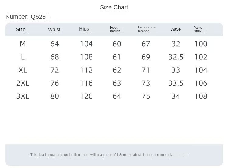Click the 3XL size row label
The height and width of the screenshot is (168, 228).
pos(23,96)
